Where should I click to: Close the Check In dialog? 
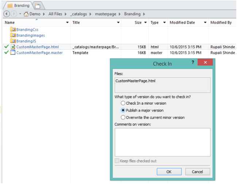205,62
